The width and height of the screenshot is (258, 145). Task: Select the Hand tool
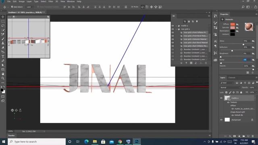(3, 74)
